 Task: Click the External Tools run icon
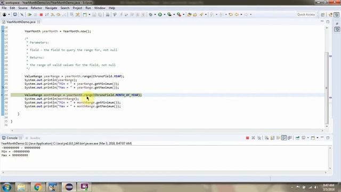[x=179, y=14]
